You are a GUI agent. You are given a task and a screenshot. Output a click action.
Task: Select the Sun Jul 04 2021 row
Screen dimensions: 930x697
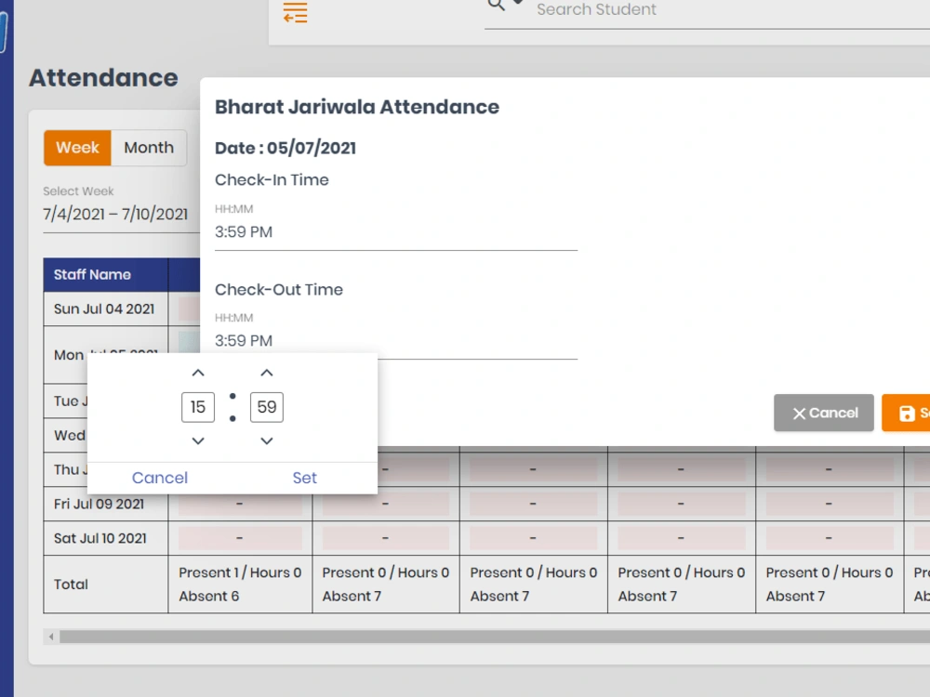(x=104, y=309)
